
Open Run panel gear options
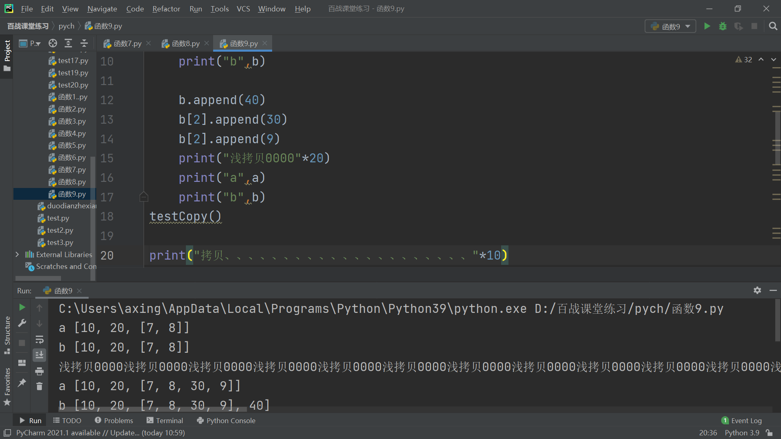[x=757, y=290]
